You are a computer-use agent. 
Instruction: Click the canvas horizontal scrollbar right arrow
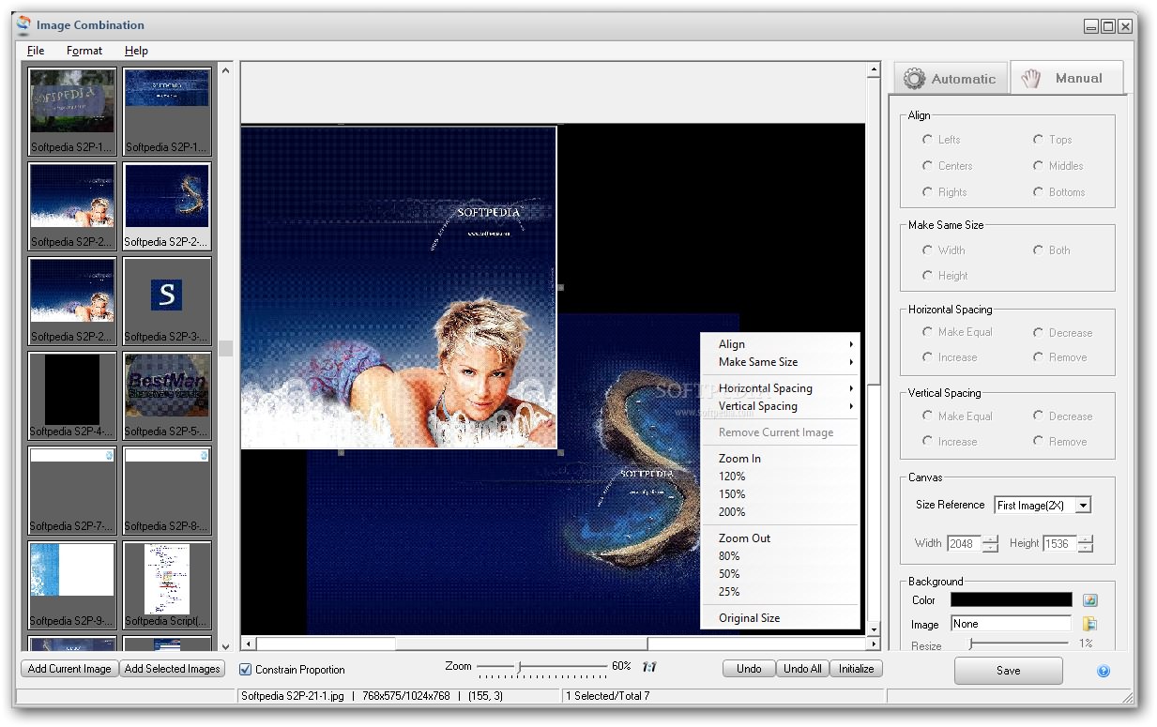pyautogui.click(x=874, y=644)
